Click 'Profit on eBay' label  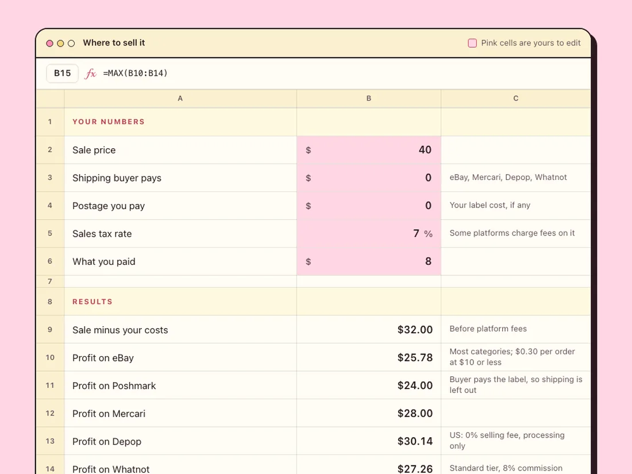tap(103, 358)
